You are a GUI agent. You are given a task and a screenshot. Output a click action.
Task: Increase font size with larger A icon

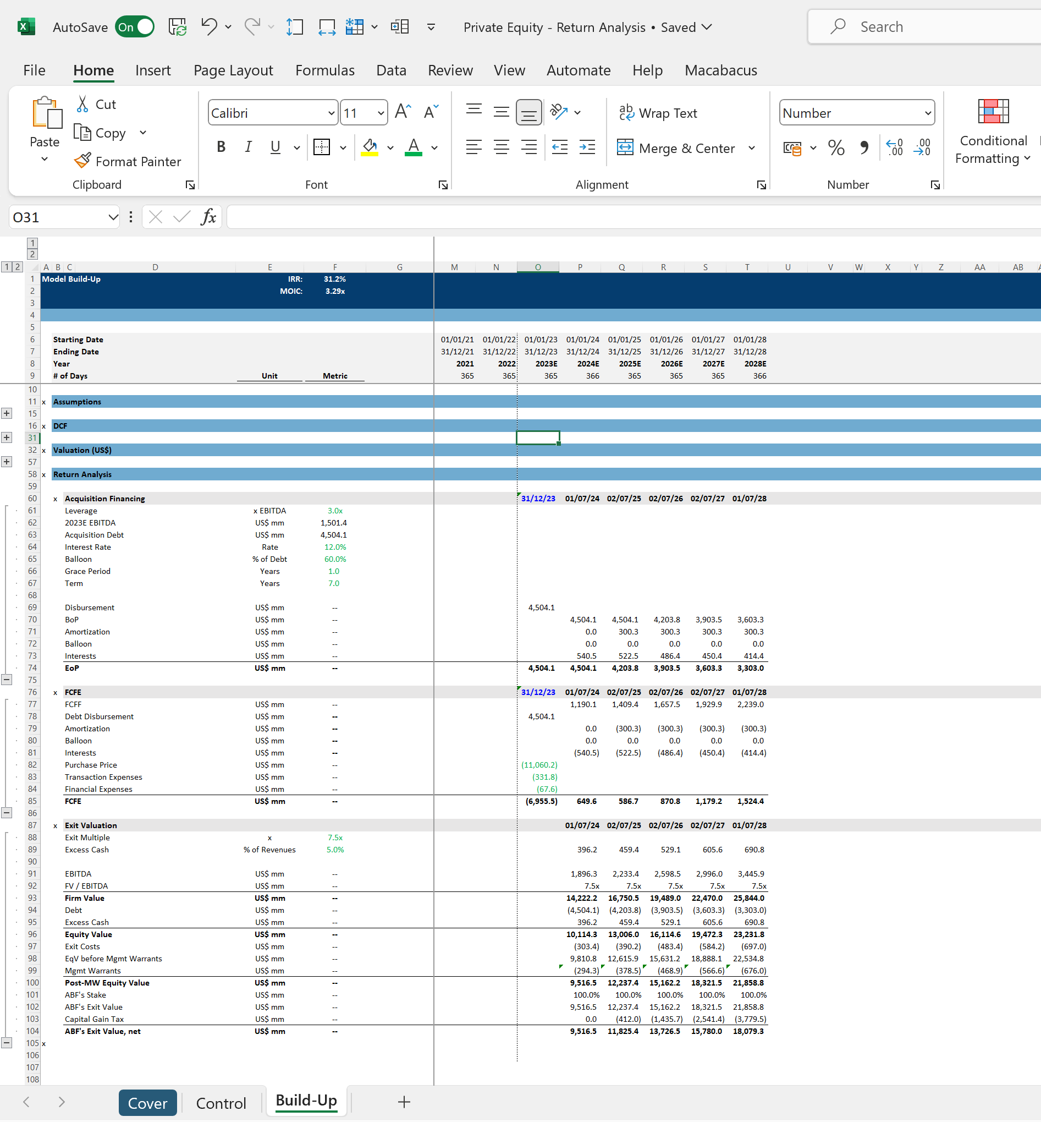pyautogui.click(x=403, y=112)
